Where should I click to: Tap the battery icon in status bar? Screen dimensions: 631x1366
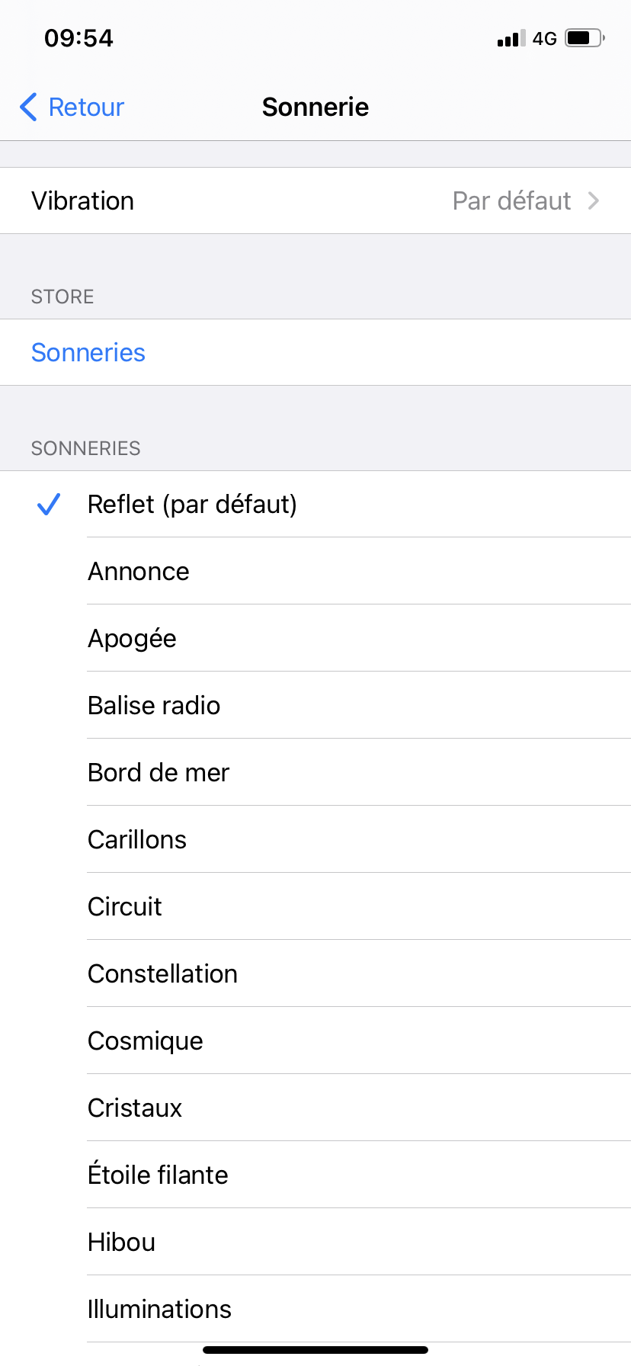click(585, 38)
